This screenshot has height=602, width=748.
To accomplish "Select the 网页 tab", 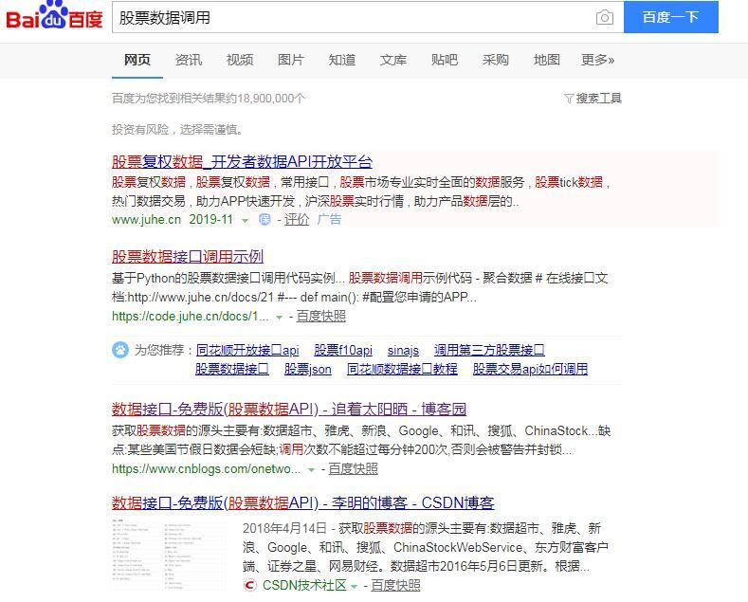I will pos(137,60).
